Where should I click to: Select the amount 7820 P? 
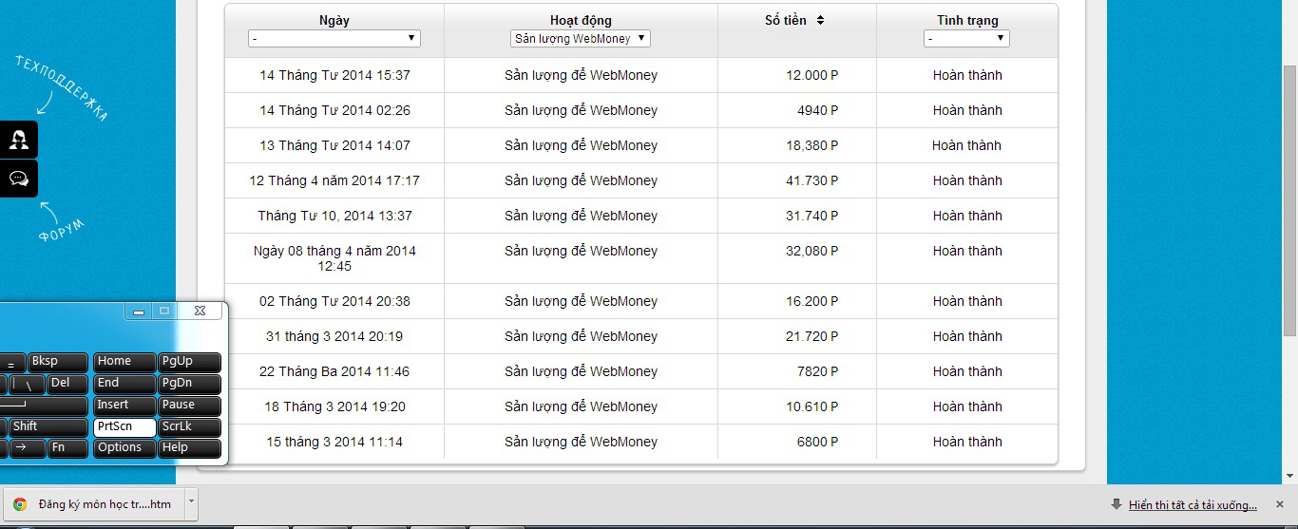(817, 371)
